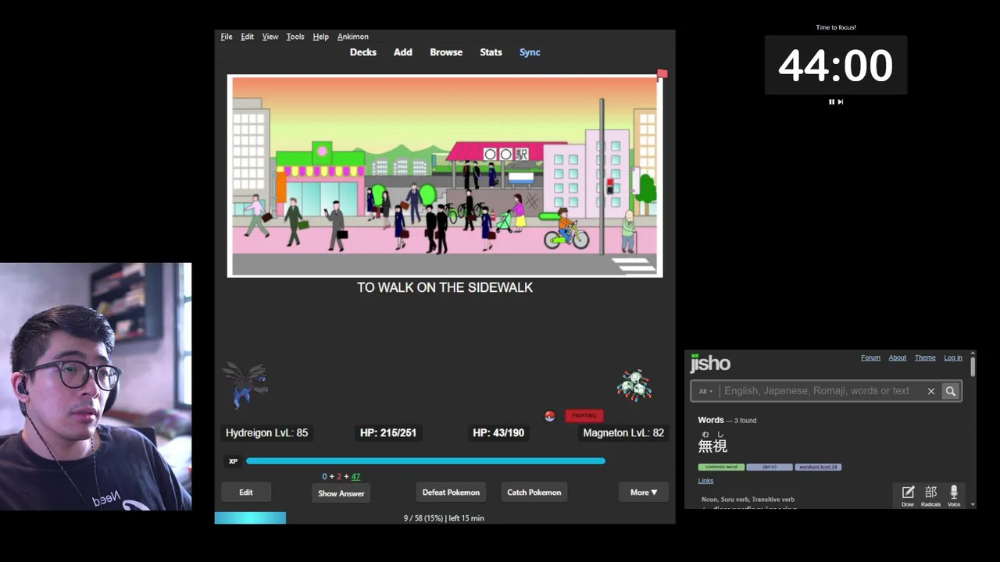Click the green due count 47
1000x562 pixels.
355,476
